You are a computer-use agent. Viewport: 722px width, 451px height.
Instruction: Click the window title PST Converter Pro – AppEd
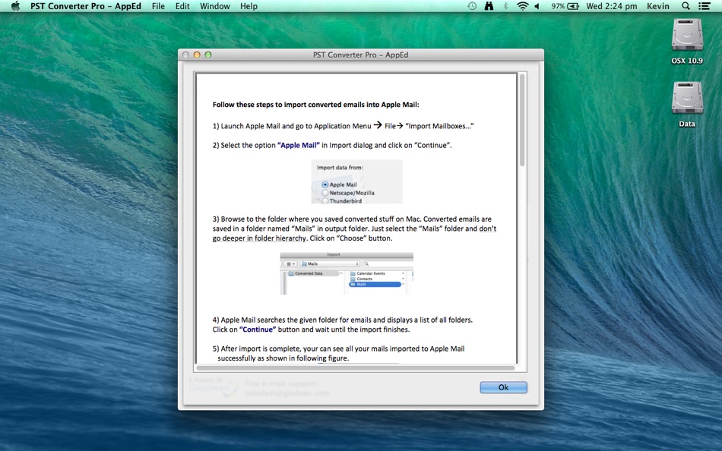pyautogui.click(x=360, y=55)
